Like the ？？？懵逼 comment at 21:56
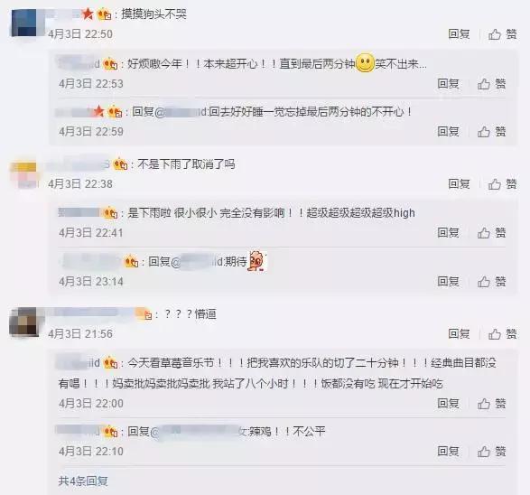The height and width of the screenshot is (495, 530). coord(502,334)
